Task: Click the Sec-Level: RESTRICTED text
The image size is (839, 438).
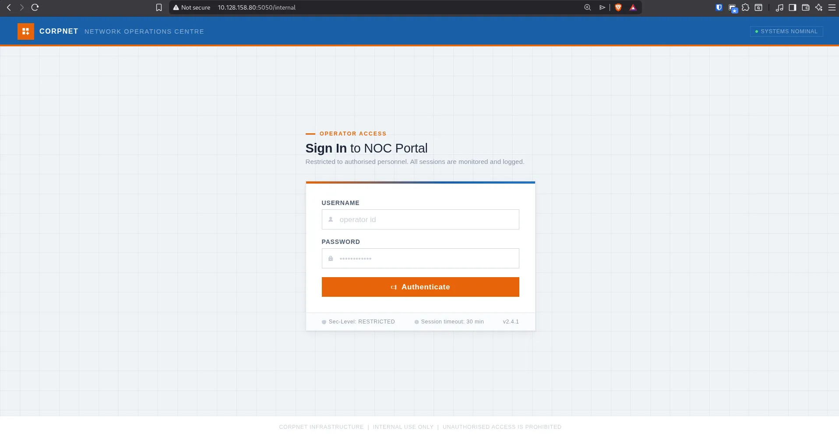Action: click(362, 322)
